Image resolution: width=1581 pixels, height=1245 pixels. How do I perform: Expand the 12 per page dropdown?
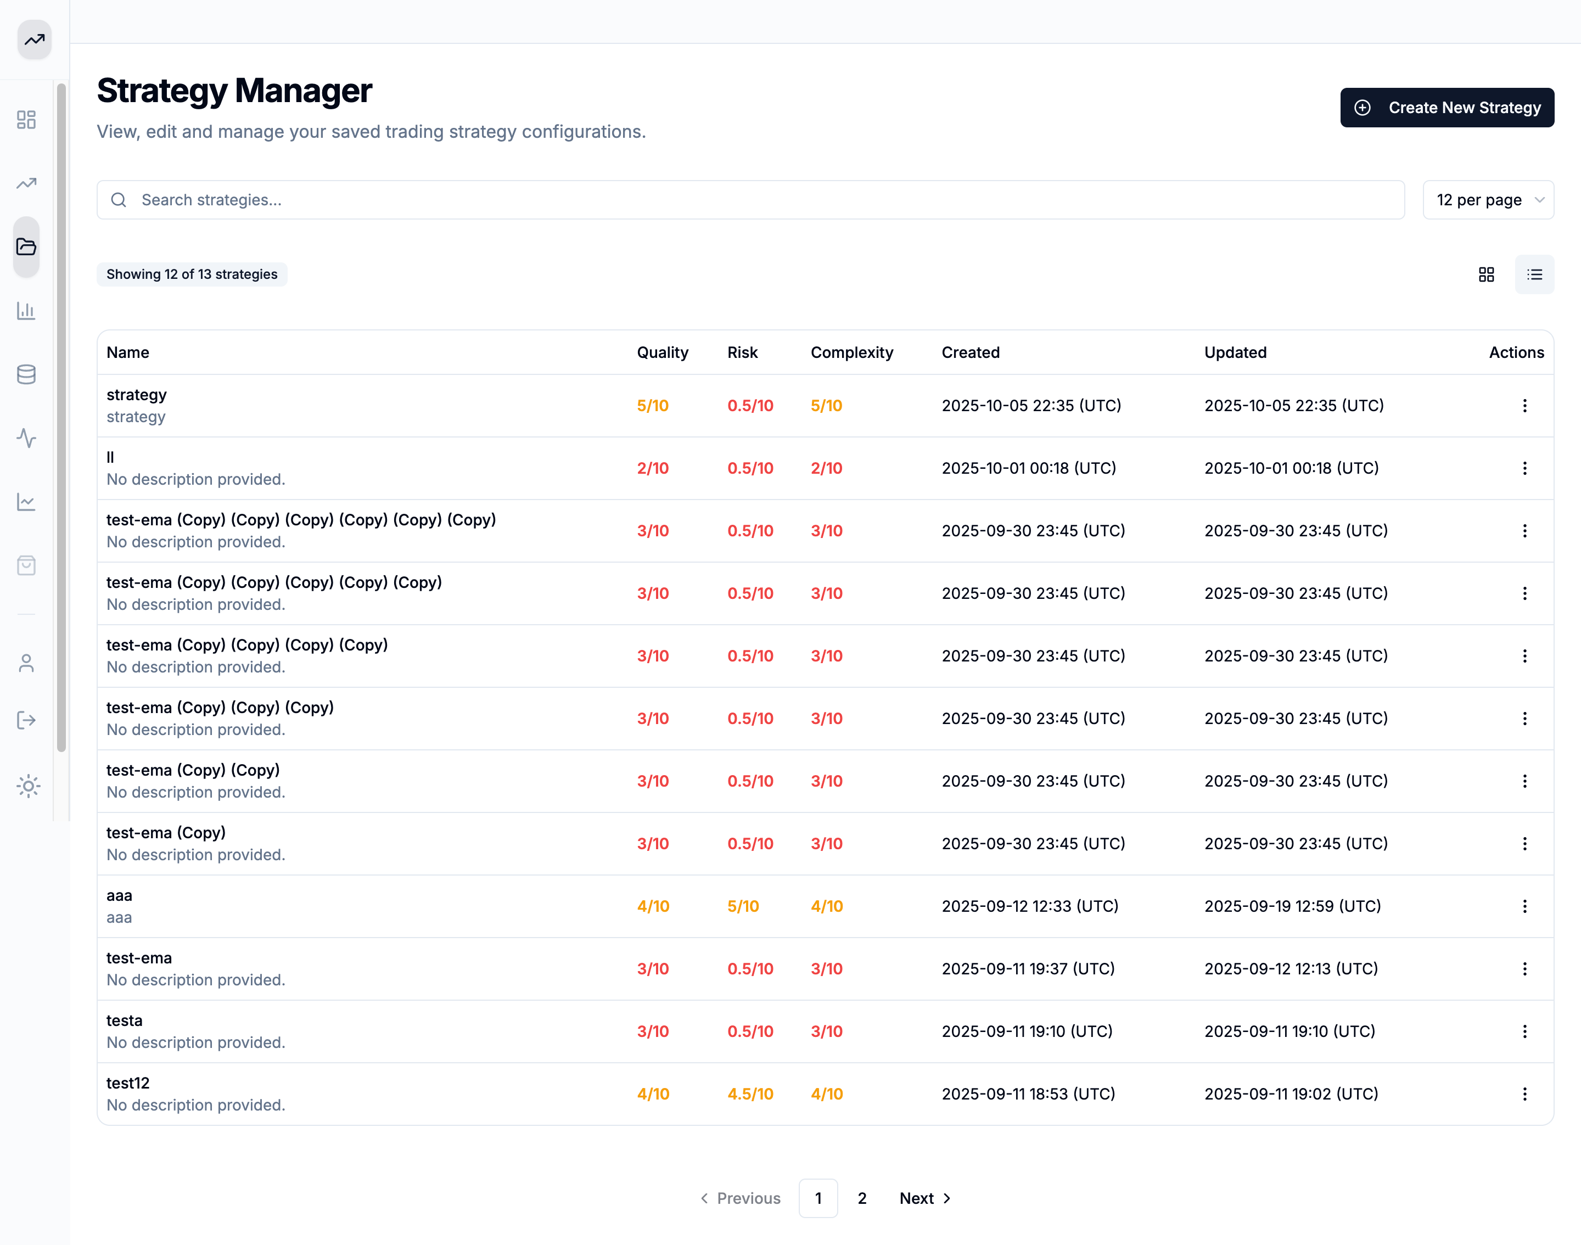coord(1488,200)
